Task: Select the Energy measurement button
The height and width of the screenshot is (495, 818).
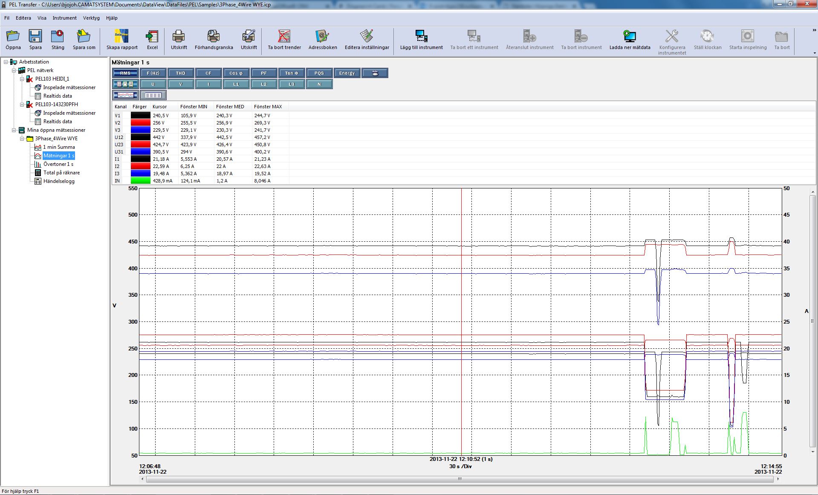Action: tap(347, 73)
